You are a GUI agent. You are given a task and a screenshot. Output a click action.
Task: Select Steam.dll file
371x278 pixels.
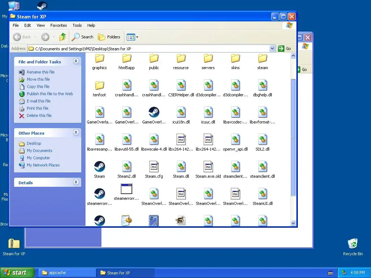click(181, 170)
